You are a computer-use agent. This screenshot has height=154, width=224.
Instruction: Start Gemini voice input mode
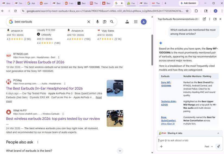pyautogui.click(x=218, y=146)
